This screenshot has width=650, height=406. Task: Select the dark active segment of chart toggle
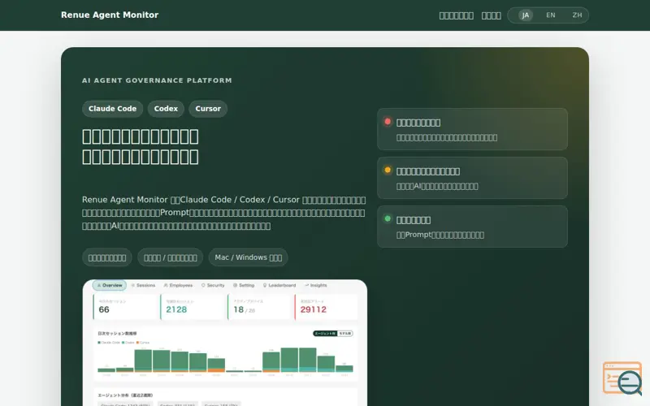325,334
